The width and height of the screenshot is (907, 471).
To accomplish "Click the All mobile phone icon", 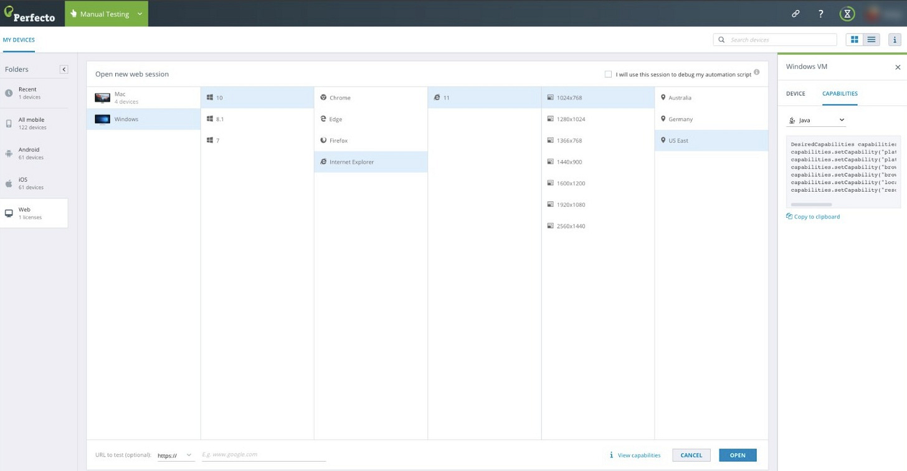I will (x=9, y=123).
